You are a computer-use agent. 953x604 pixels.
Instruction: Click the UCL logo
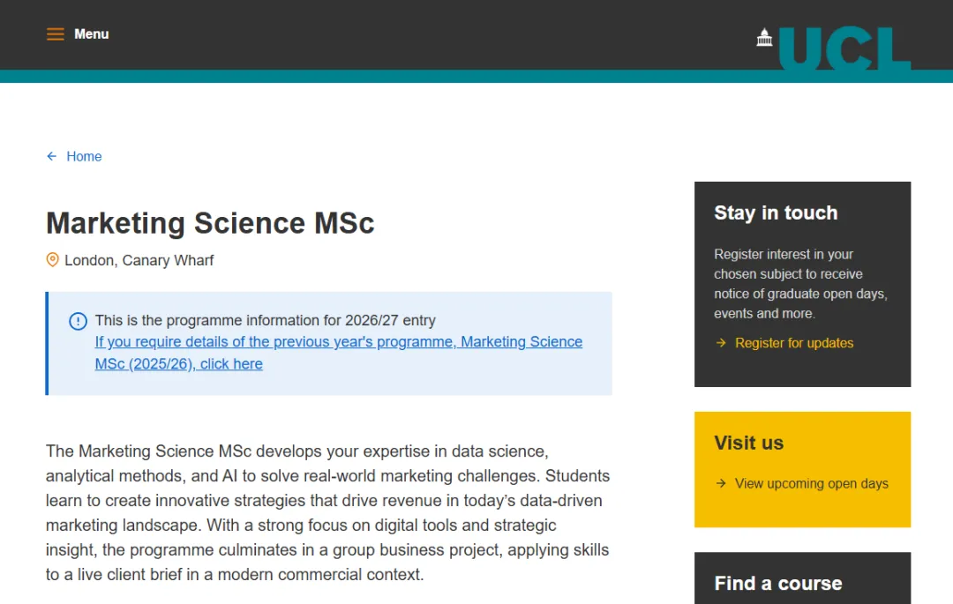tap(844, 48)
